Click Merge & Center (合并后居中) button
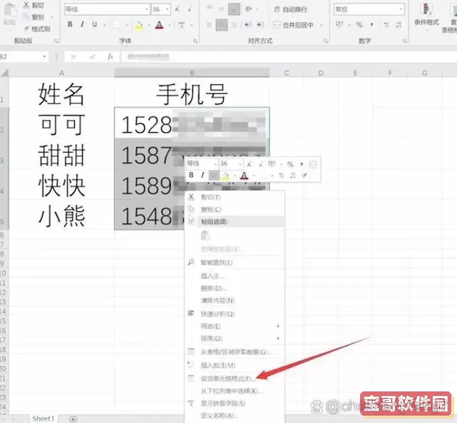Screen dimensions: 457x423 pos(293,25)
